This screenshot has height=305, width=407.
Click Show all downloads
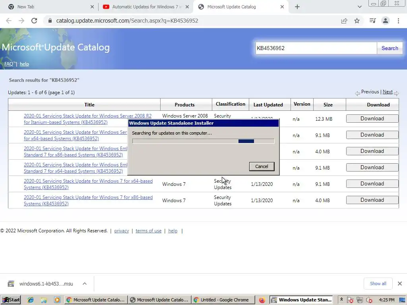coord(378,284)
